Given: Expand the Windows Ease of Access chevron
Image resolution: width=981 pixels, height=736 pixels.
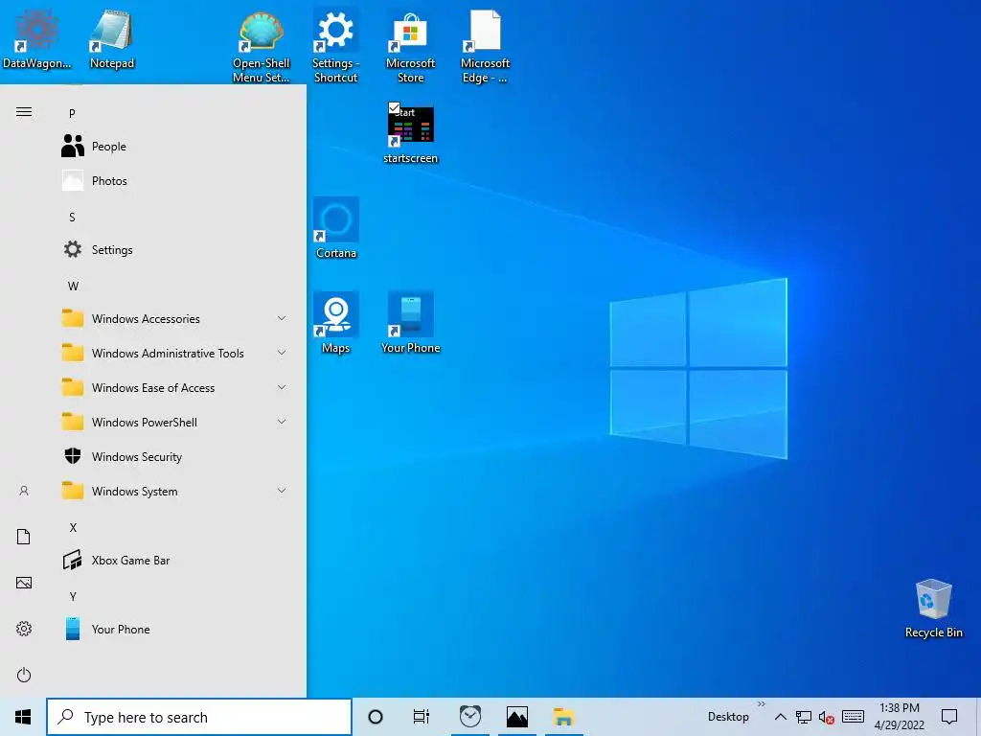Looking at the screenshot, I should point(282,387).
